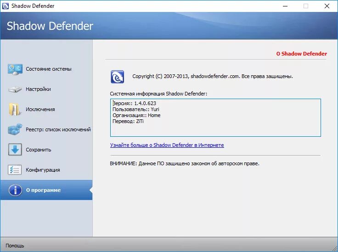Click the Copyright 2007-2013 shadowdefender.com text

point(213,76)
